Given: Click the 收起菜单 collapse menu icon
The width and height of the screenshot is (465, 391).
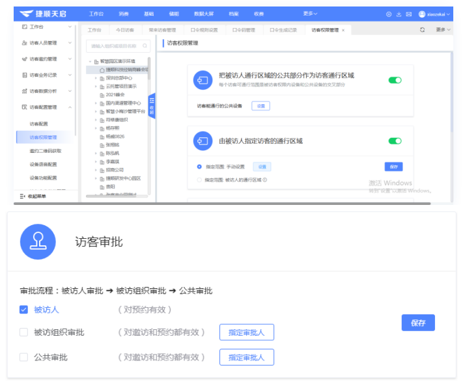Looking at the screenshot, I should click(22, 196).
